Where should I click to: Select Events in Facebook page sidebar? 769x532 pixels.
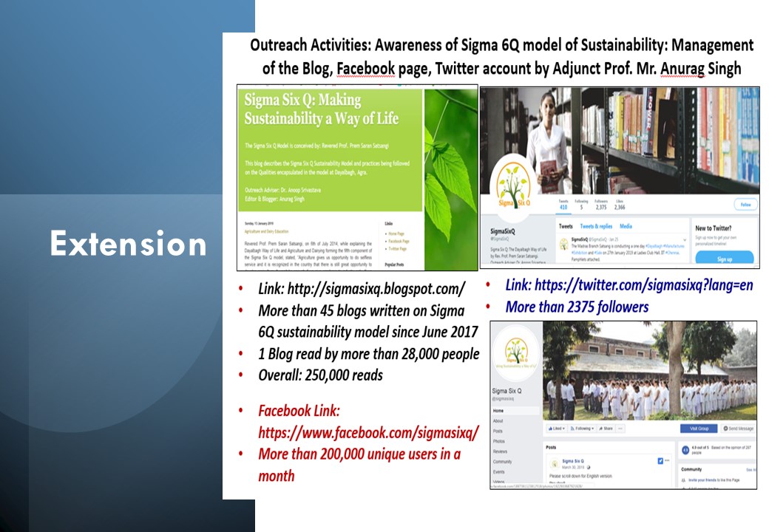coord(498,471)
